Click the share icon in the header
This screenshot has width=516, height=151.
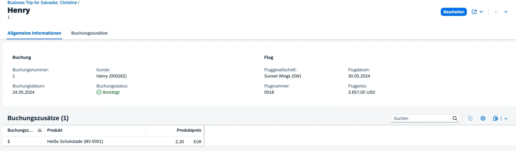pyautogui.click(x=474, y=12)
